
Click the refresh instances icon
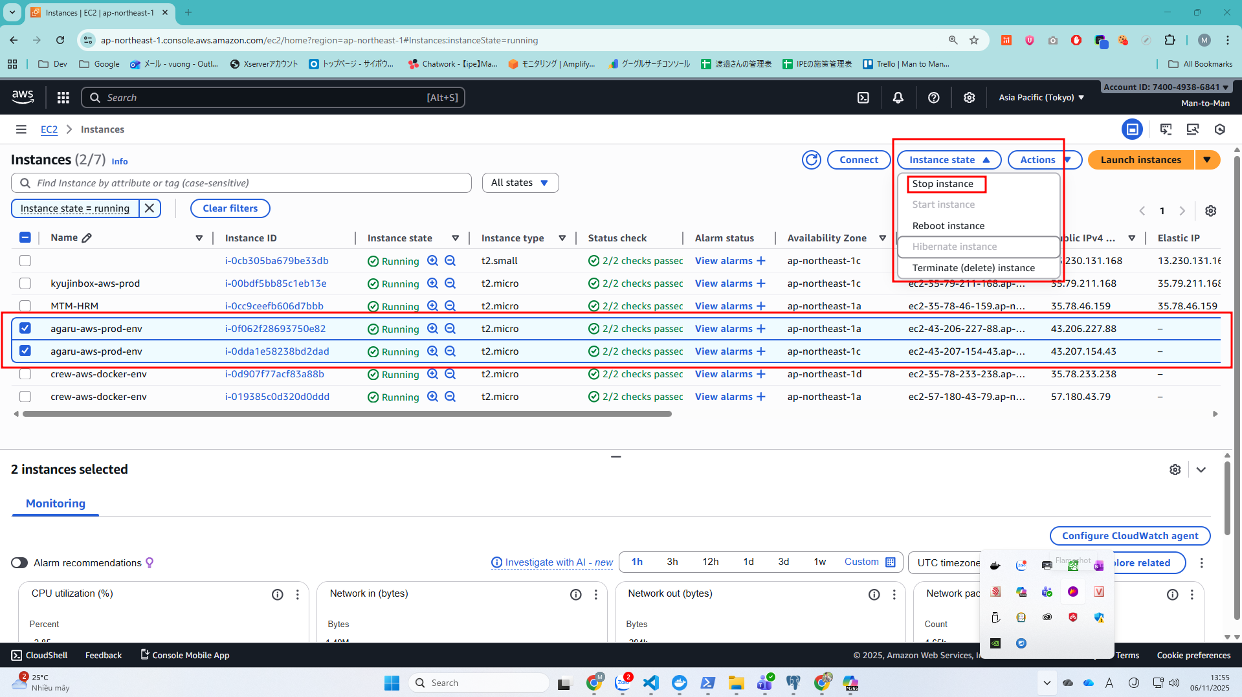(x=811, y=160)
